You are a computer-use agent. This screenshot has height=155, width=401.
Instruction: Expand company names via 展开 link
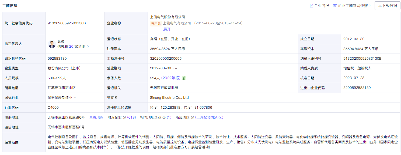tap(167, 29)
